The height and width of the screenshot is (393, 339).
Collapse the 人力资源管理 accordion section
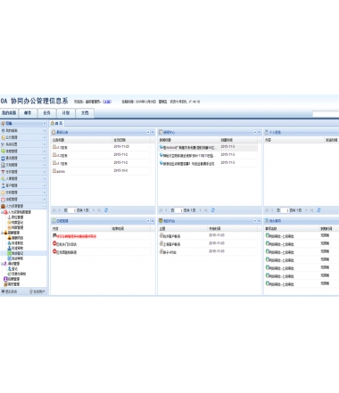45,206
